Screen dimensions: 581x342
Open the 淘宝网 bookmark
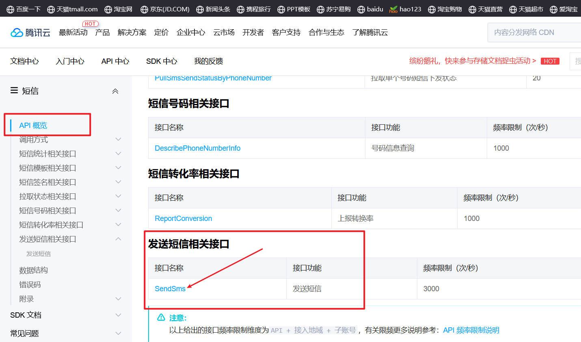point(119,9)
